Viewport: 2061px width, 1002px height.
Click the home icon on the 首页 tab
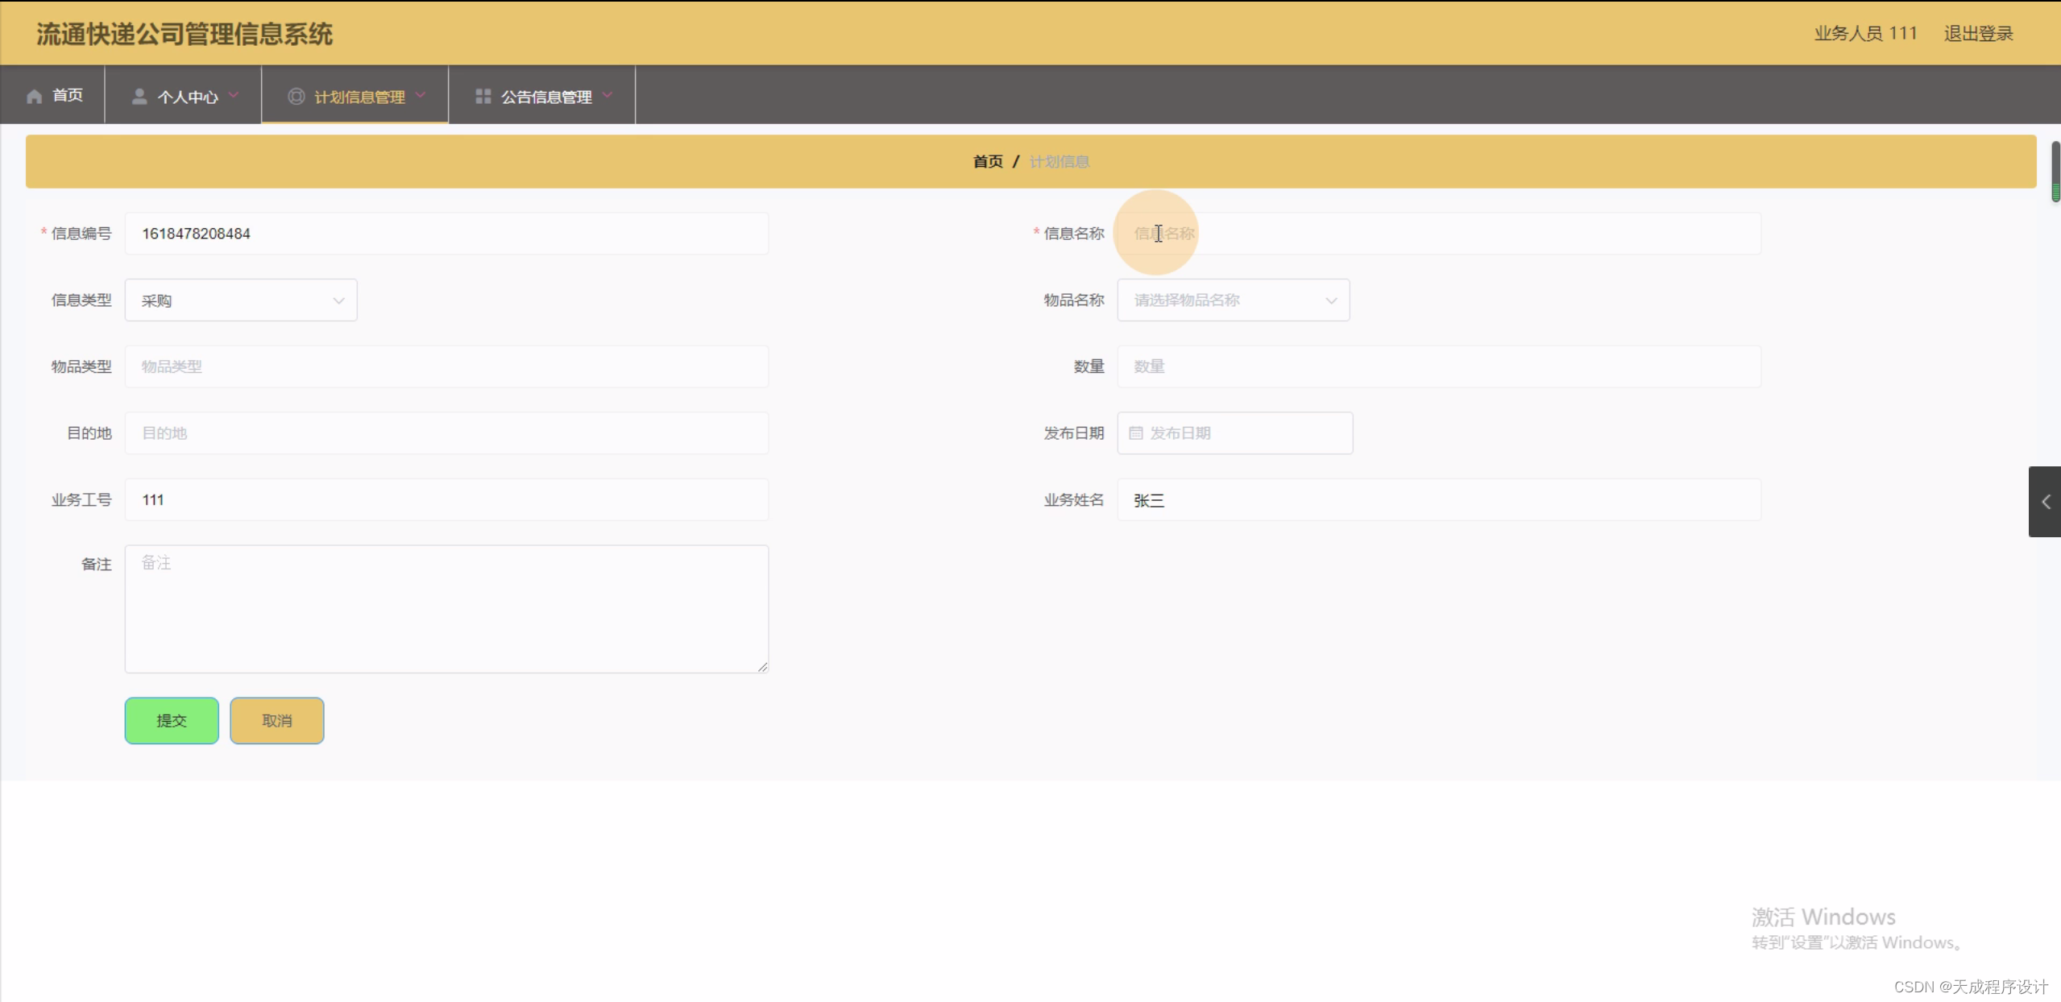coord(35,95)
